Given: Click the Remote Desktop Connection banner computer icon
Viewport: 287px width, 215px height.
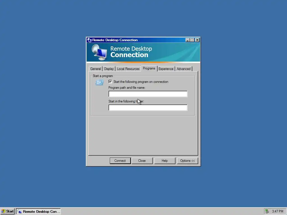Looking at the screenshot, I should (99, 52).
